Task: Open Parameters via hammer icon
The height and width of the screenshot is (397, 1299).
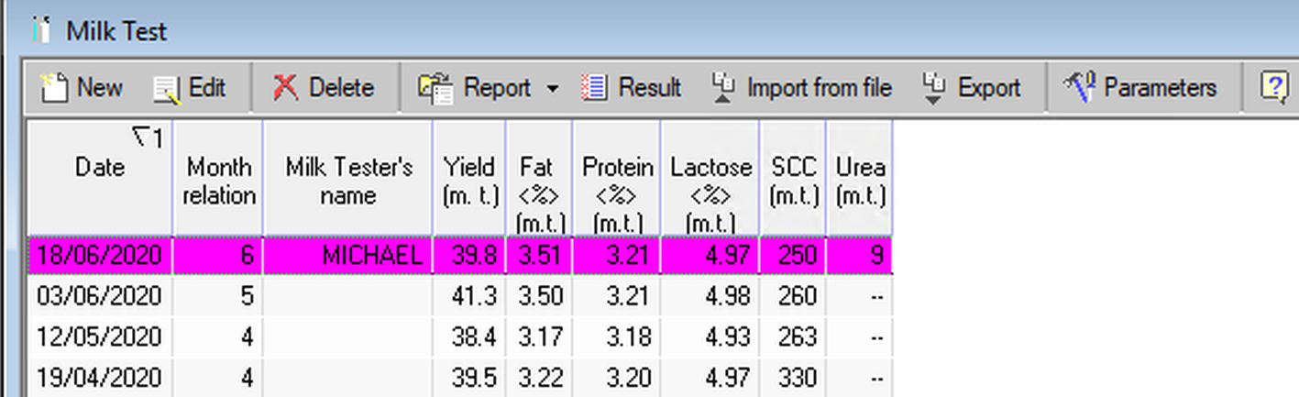Action: (1079, 88)
